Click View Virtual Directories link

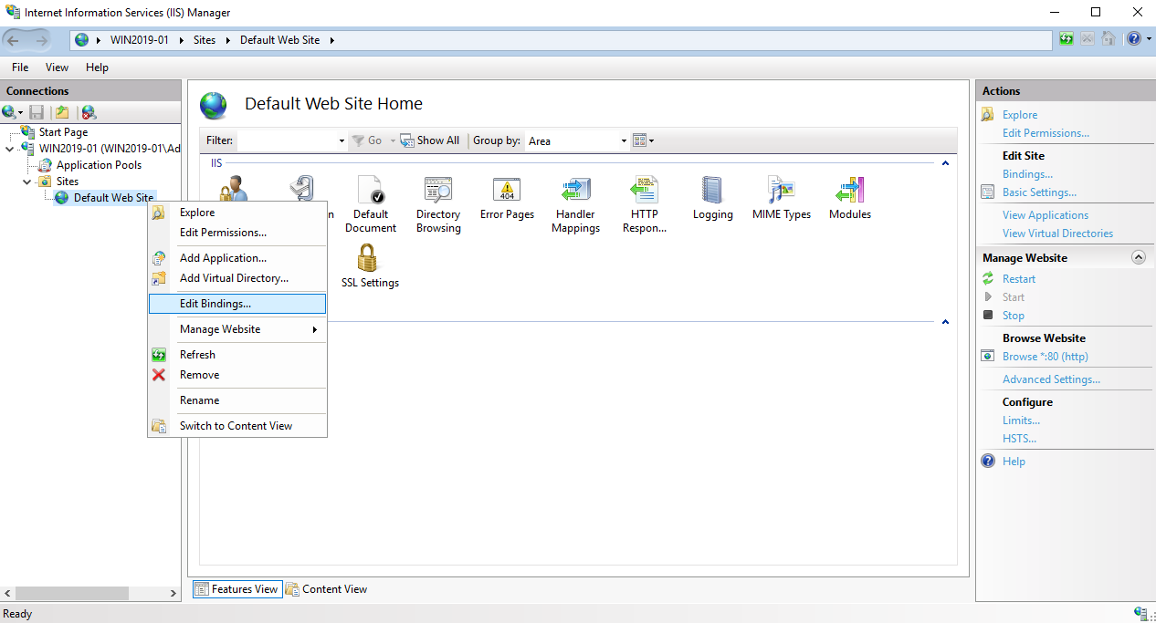1057,234
